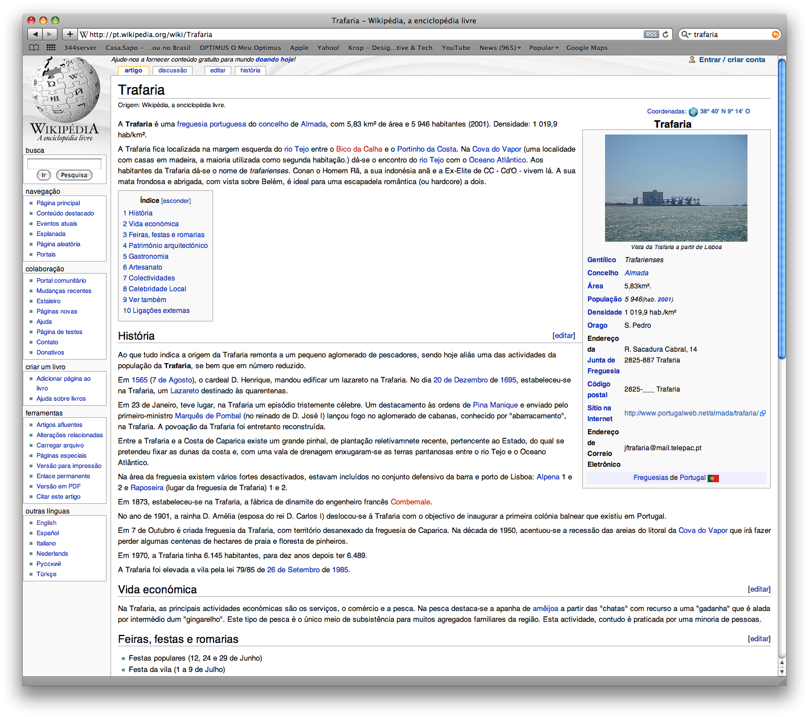
Task: Open the Casa.Sapo bookmark
Action: click(148, 48)
